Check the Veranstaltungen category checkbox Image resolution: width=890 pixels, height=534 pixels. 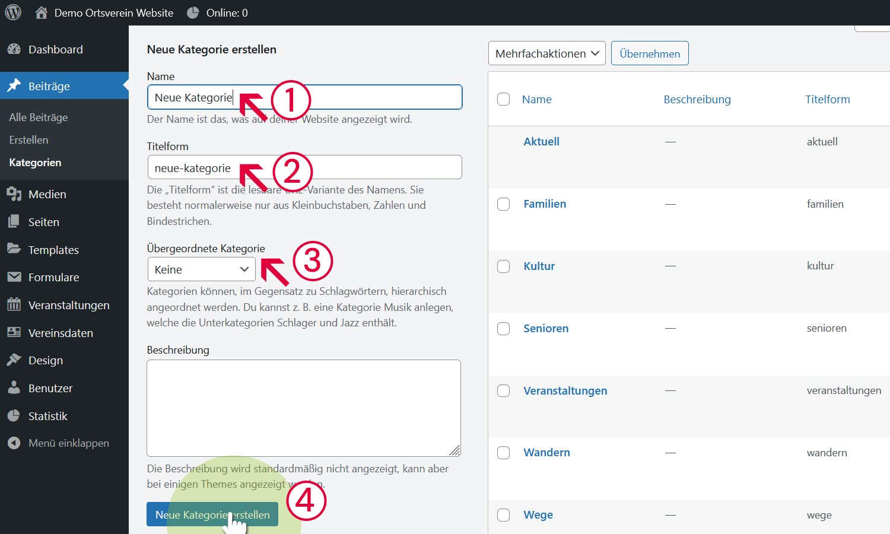click(503, 390)
